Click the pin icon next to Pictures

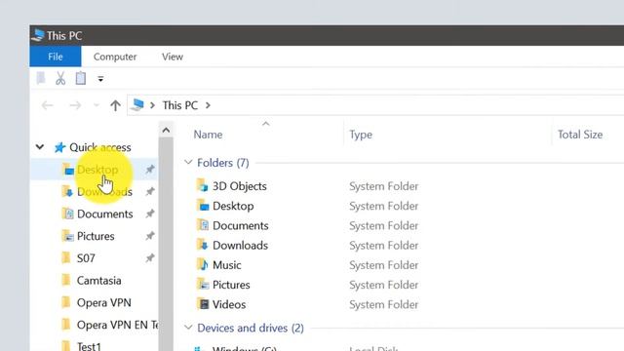(149, 236)
